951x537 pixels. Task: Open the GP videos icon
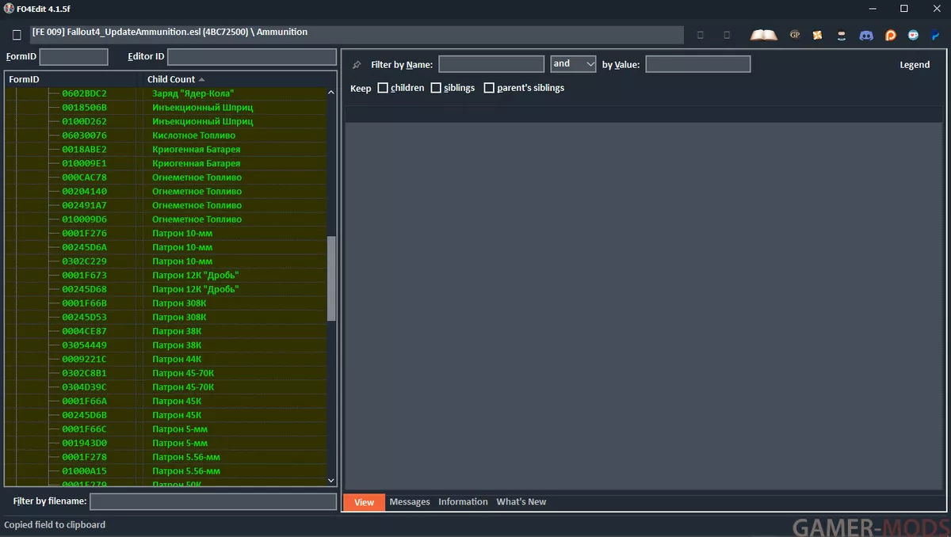click(x=795, y=35)
